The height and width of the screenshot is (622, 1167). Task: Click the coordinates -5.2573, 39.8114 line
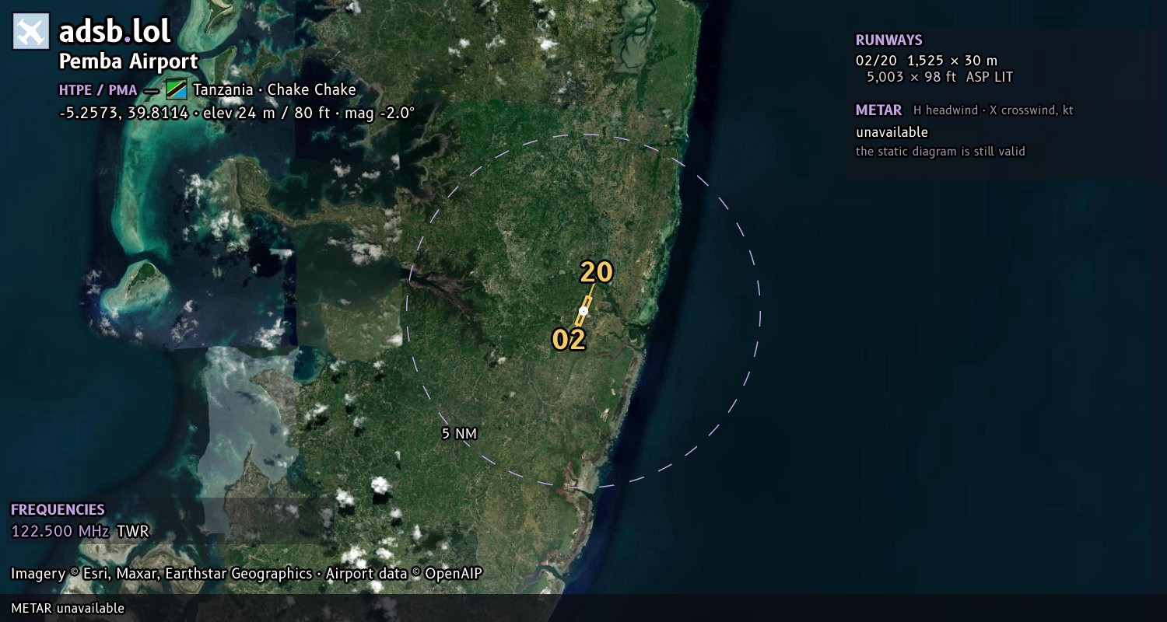[x=237, y=113]
